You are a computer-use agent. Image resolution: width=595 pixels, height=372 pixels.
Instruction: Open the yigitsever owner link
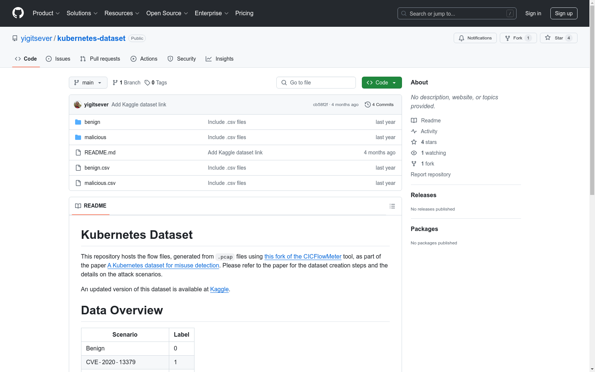[x=36, y=38]
